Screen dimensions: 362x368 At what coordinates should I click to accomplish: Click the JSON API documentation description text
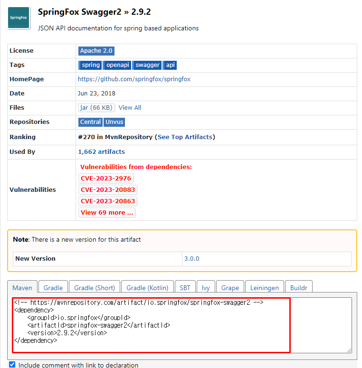point(118,28)
